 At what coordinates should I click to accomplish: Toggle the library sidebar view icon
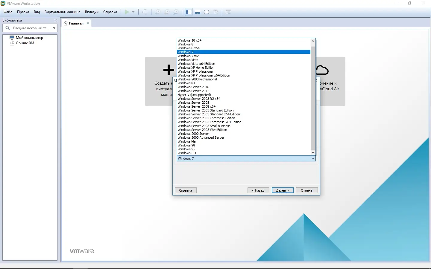pos(189,12)
